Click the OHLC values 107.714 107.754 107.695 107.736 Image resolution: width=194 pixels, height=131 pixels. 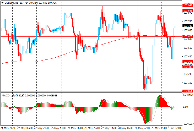tap(38, 3)
